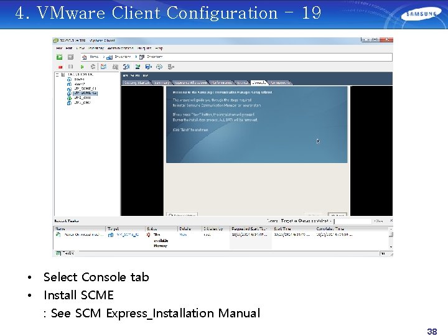Open the Help menu
The height and width of the screenshot is (336, 448).
(x=159, y=48)
